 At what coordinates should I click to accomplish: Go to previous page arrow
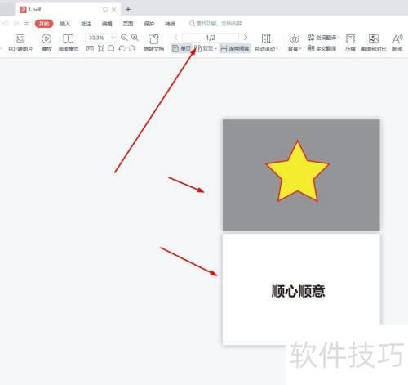[x=175, y=38]
